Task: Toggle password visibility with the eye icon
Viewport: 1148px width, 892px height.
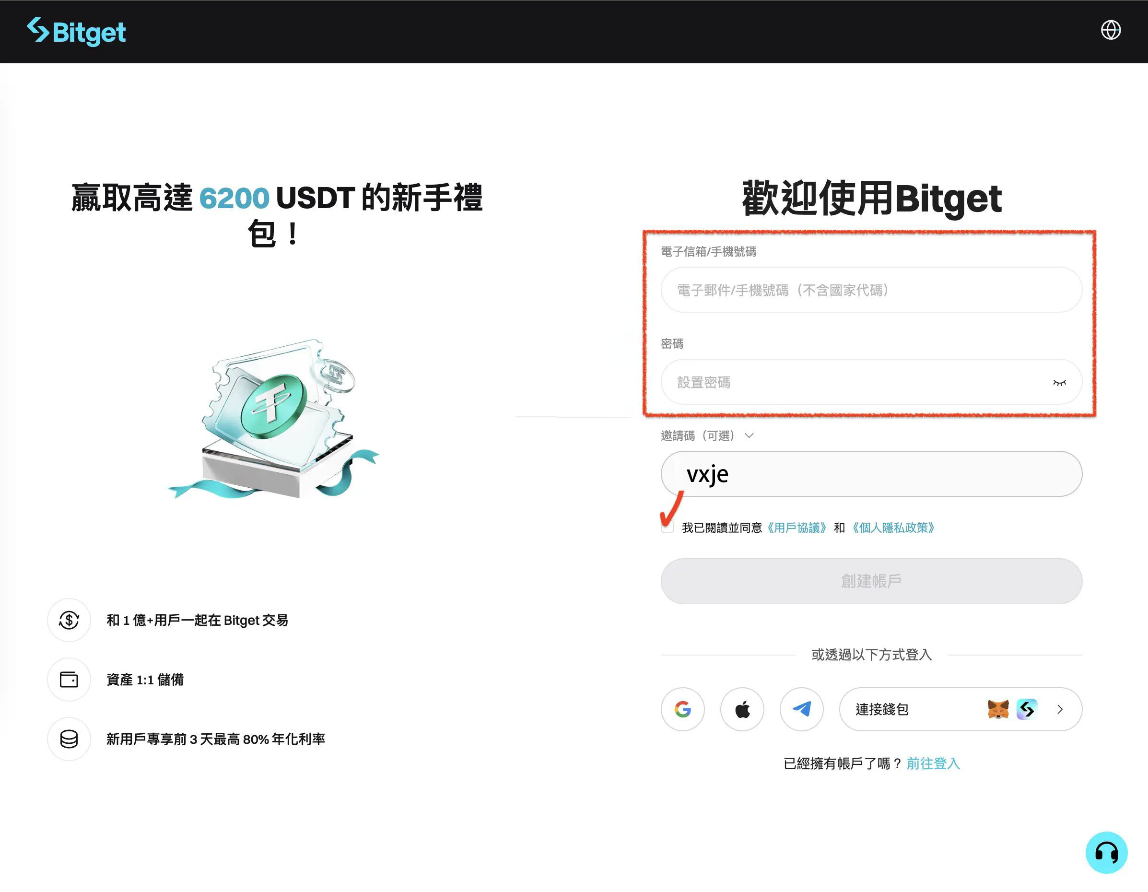Action: (x=1061, y=382)
